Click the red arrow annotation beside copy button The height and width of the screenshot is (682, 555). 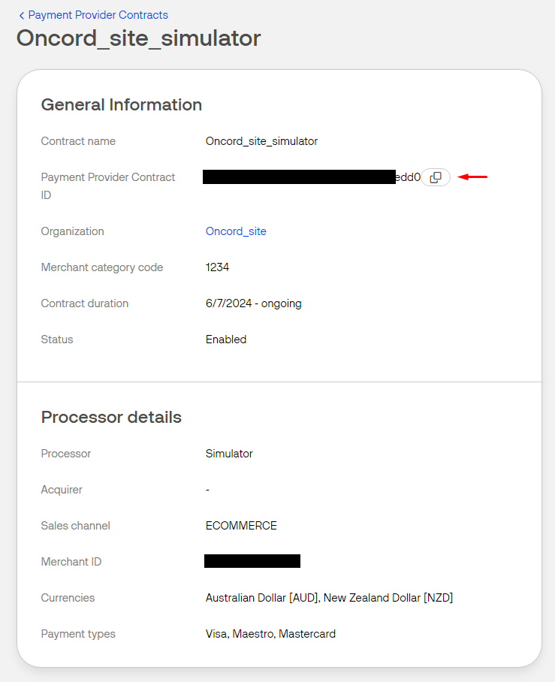pyautogui.click(x=473, y=177)
